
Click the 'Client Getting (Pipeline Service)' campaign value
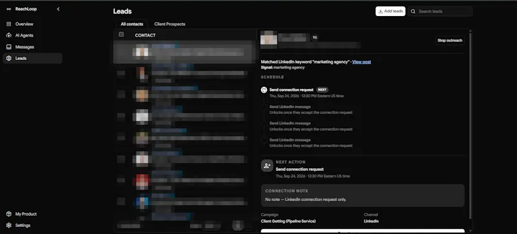pyautogui.click(x=288, y=221)
